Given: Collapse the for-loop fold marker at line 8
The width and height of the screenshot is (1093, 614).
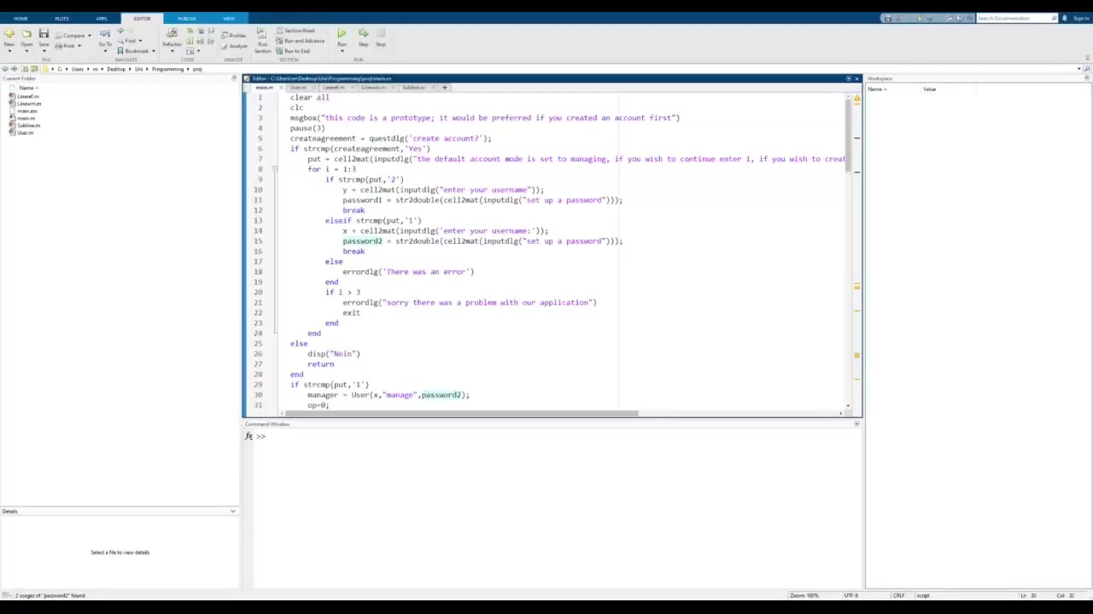Looking at the screenshot, I should point(274,169).
